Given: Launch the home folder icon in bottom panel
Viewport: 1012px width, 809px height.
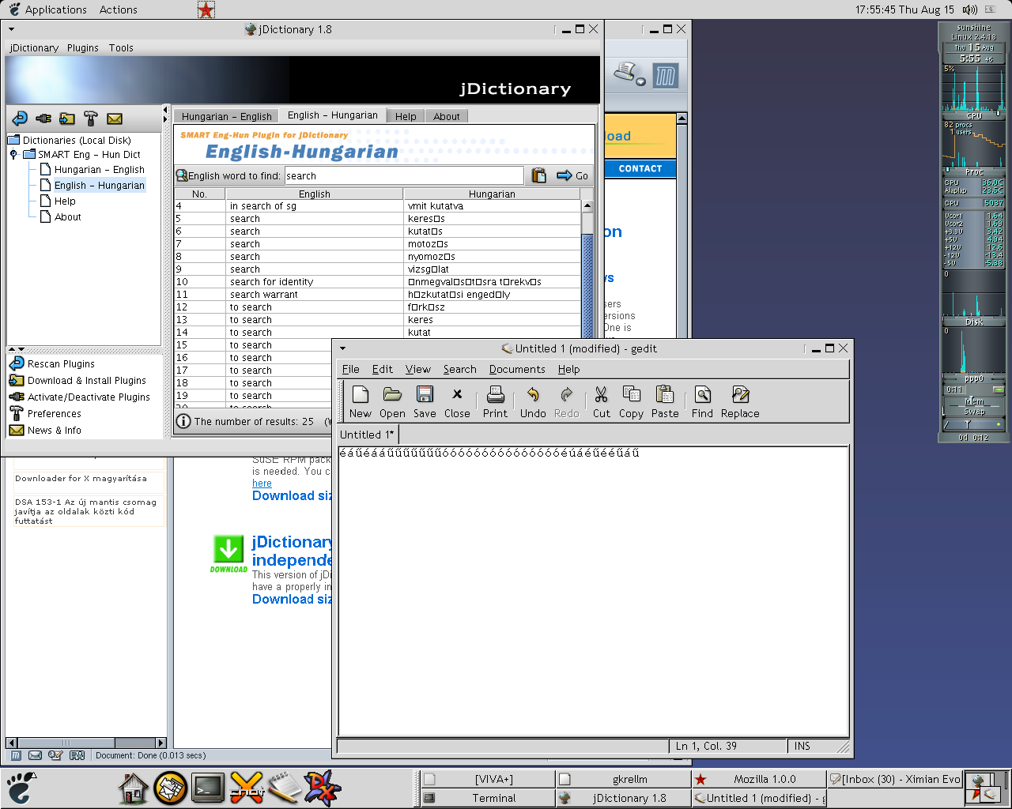Looking at the screenshot, I should tap(134, 788).
